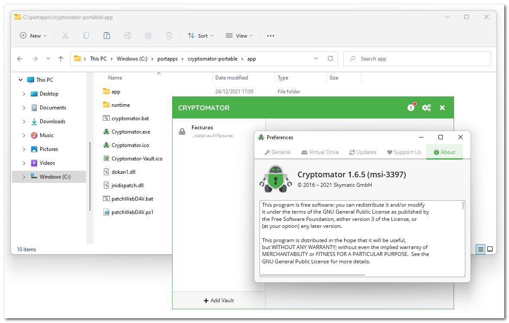Click the Cut icon in Explorer toolbar

pos(65,36)
